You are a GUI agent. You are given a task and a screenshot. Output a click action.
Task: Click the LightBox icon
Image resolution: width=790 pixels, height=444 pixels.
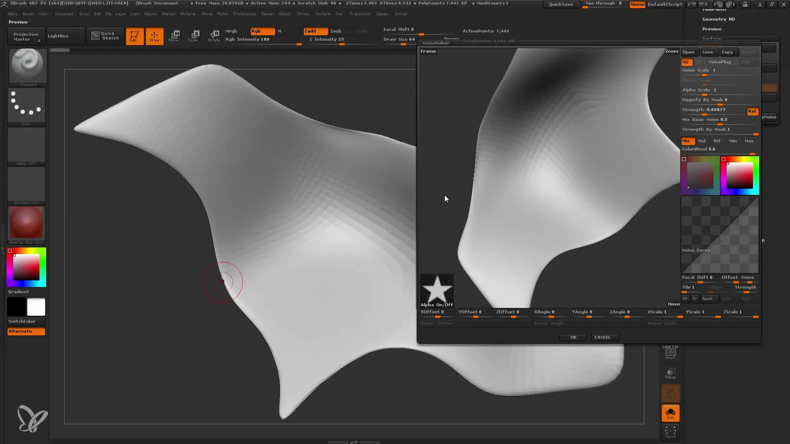58,36
